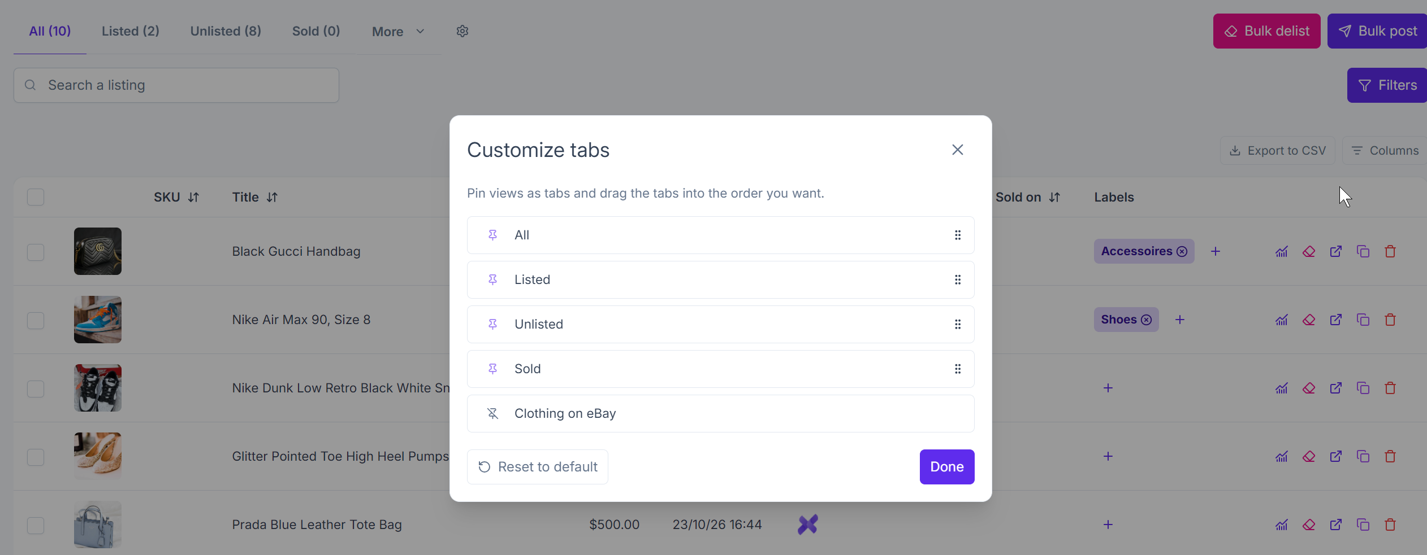
Task: Delete the Prada Blue Leather Tote Bag
Action: point(1390,525)
